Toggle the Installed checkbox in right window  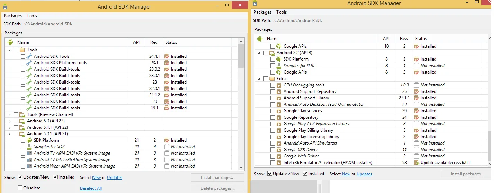(x=305, y=174)
